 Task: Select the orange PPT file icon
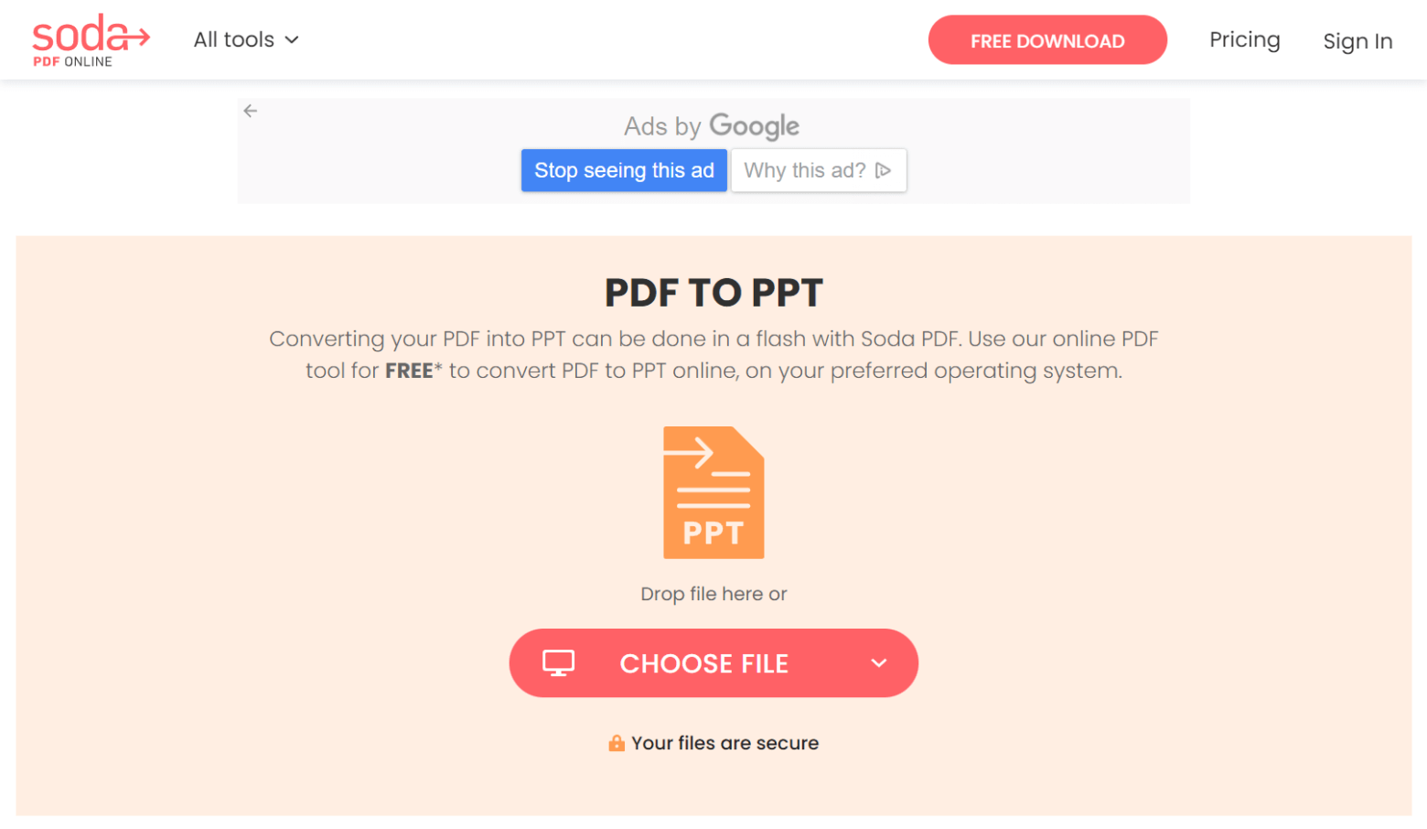click(x=713, y=492)
